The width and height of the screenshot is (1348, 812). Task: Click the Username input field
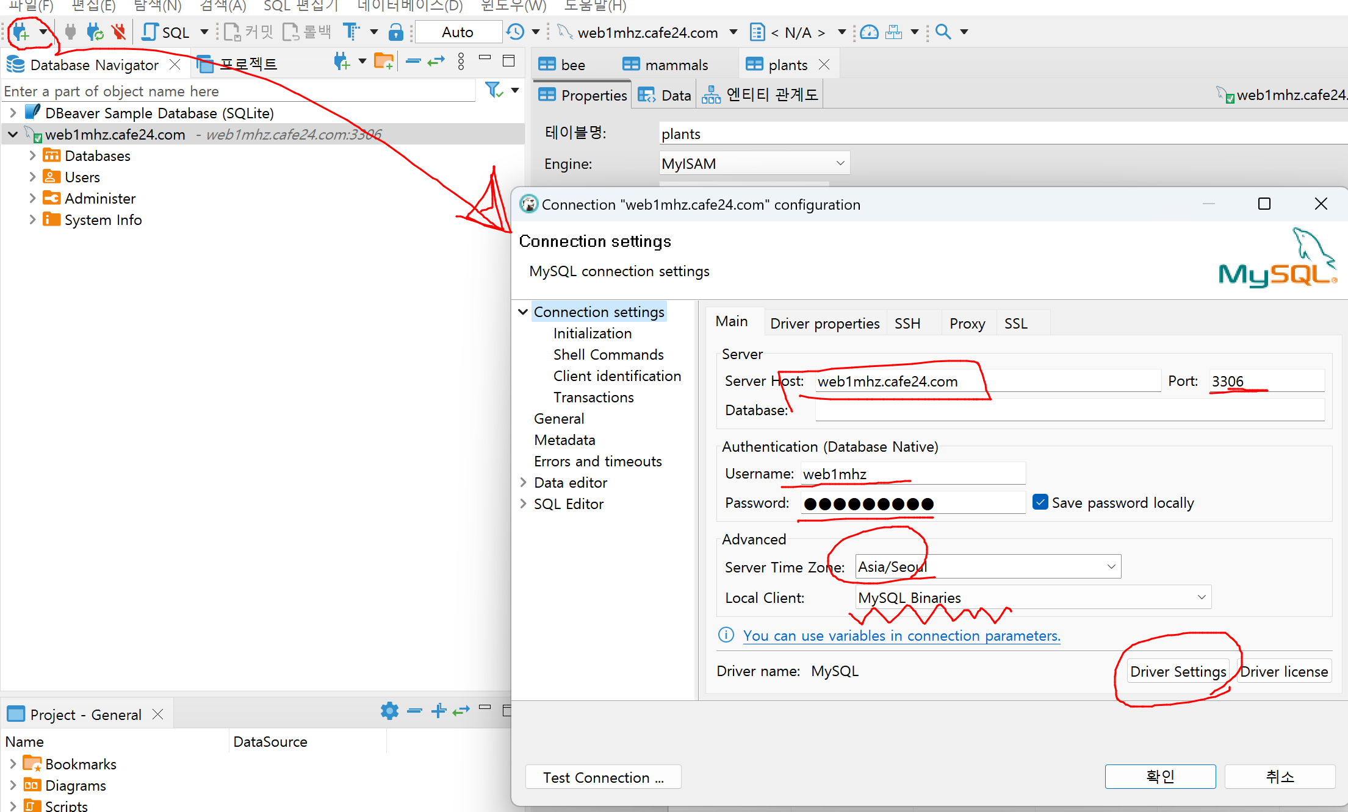pyautogui.click(x=913, y=474)
